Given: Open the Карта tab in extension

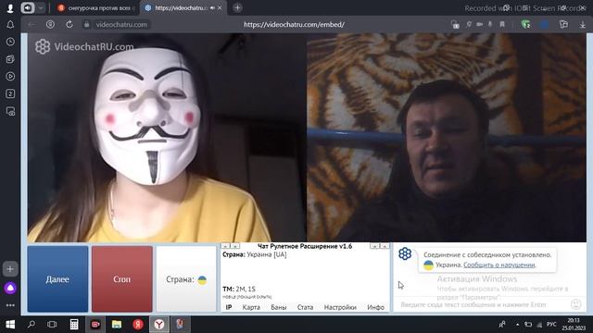Looking at the screenshot, I should point(251,307).
